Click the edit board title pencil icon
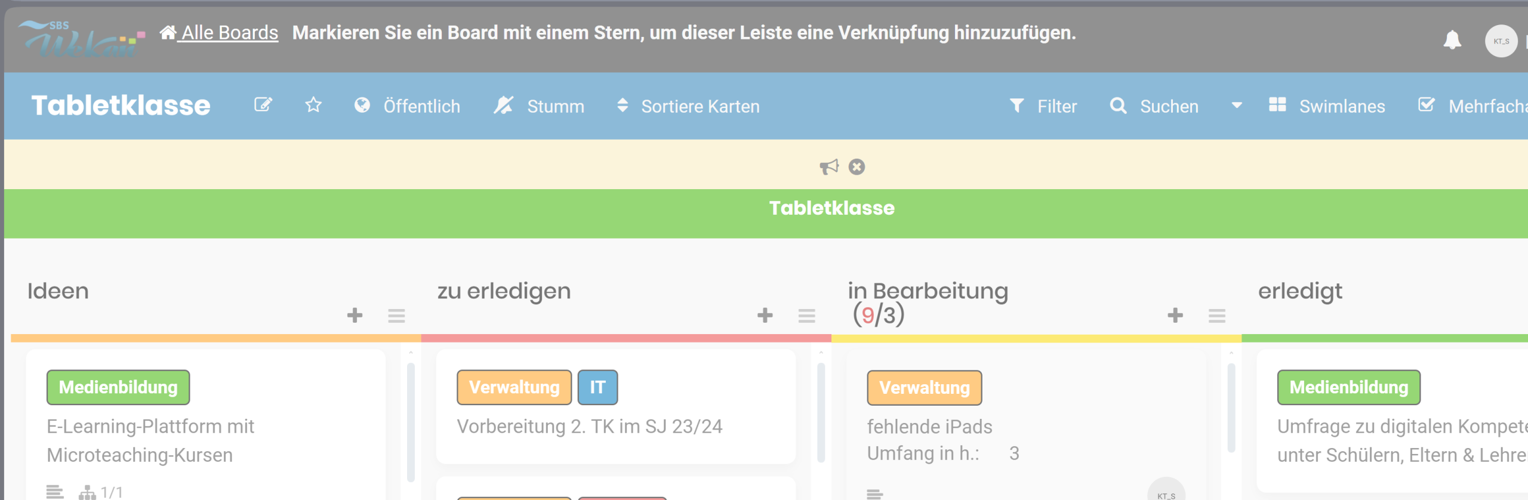The image size is (1528, 500). coord(263,106)
